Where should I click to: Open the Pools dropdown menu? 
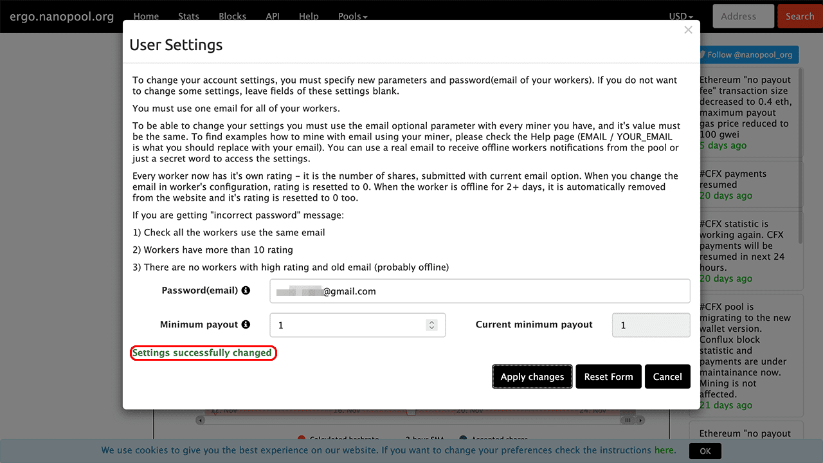[352, 17]
